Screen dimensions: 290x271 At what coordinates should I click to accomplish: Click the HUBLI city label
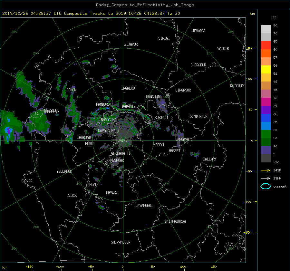(90, 144)
